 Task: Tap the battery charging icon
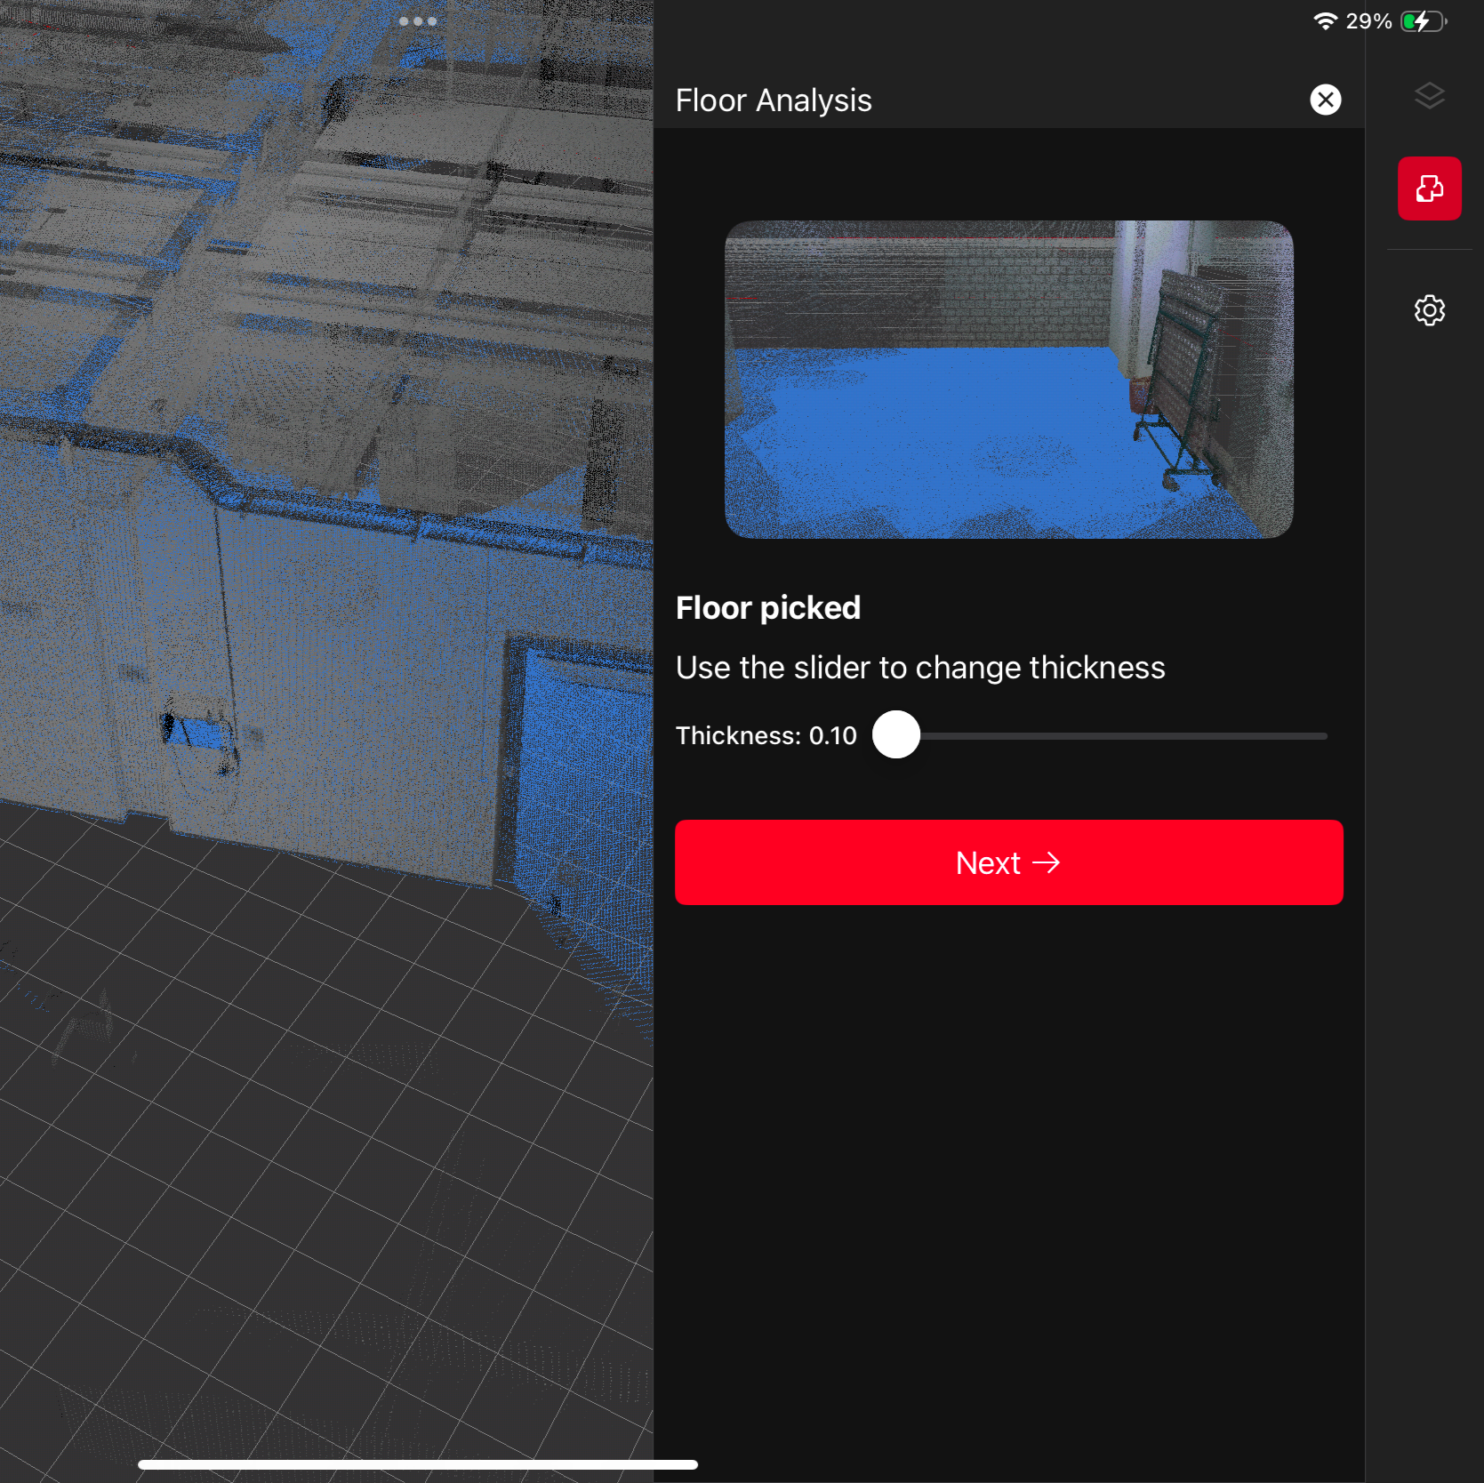coord(1423,21)
